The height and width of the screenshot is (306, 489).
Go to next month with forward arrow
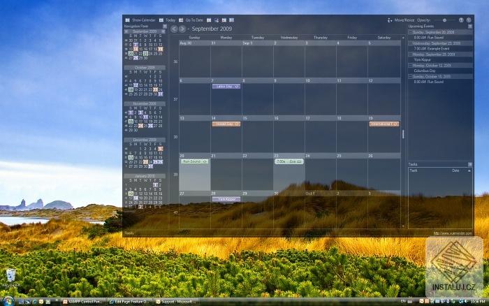pyautogui.click(x=182, y=29)
